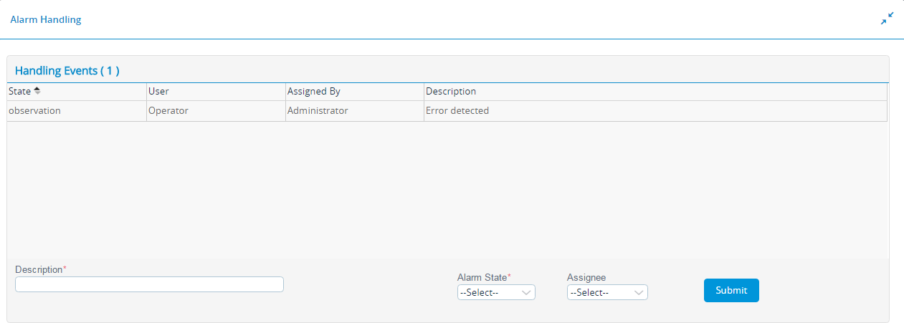The width and height of the screenshot is (904, 323).
Task: Expand the Assignee dropdown
Action: click(x=607, y=292)
